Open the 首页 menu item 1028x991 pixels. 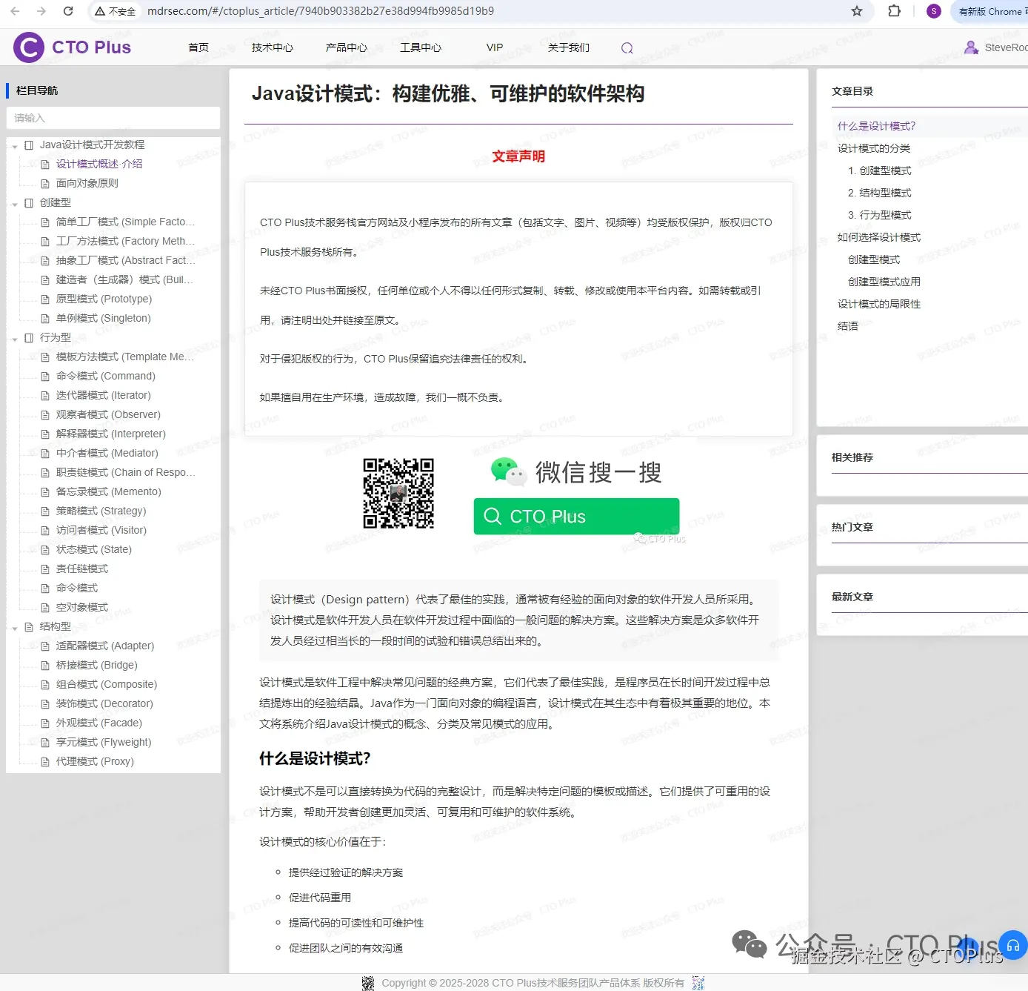(x=198, y=47)
